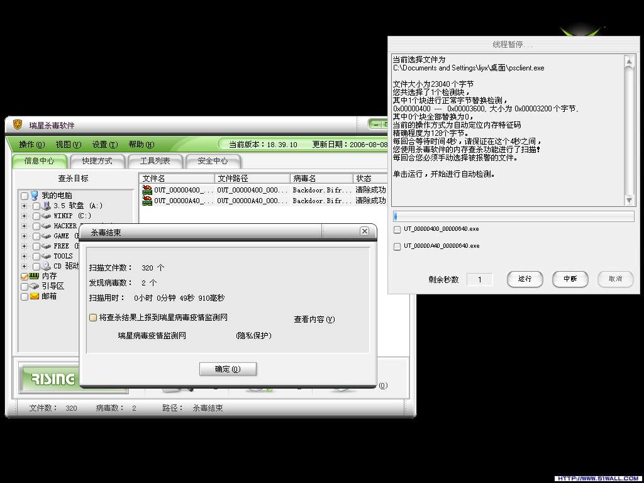Click the WINXP (C:) drive icon

point(46,216)
